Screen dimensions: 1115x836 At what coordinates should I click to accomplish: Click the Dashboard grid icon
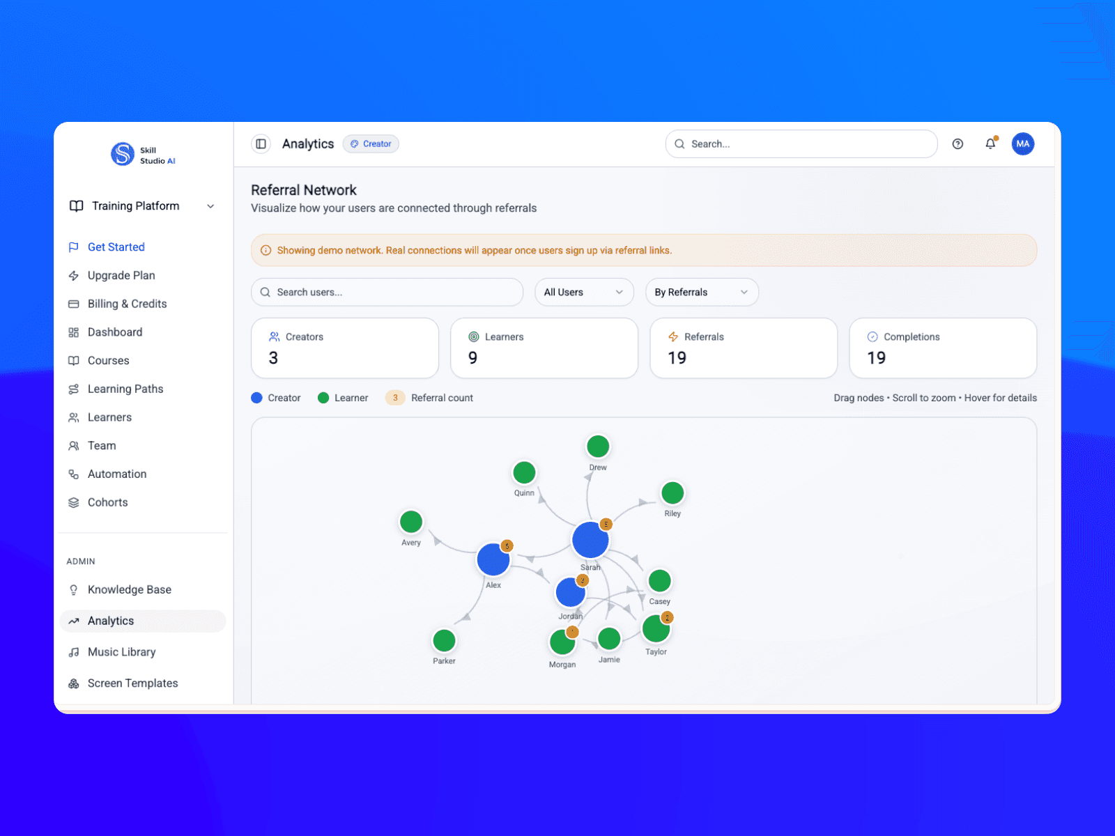pyautogui.click(x=74, y=332)
